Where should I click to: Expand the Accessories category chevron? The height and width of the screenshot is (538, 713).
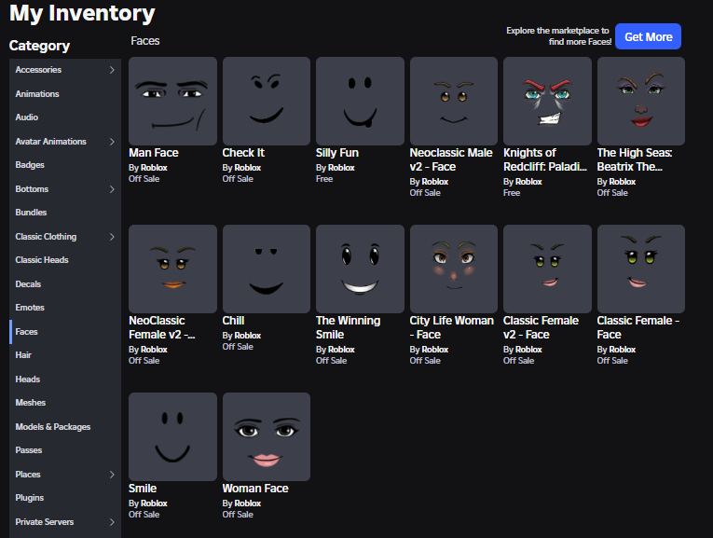coord(112,70)
